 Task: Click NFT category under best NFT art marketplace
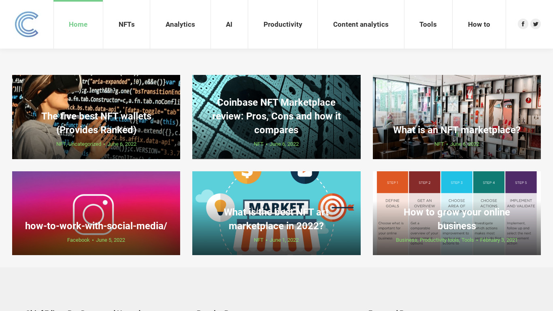pyautogui.click(x=259, y=240)
